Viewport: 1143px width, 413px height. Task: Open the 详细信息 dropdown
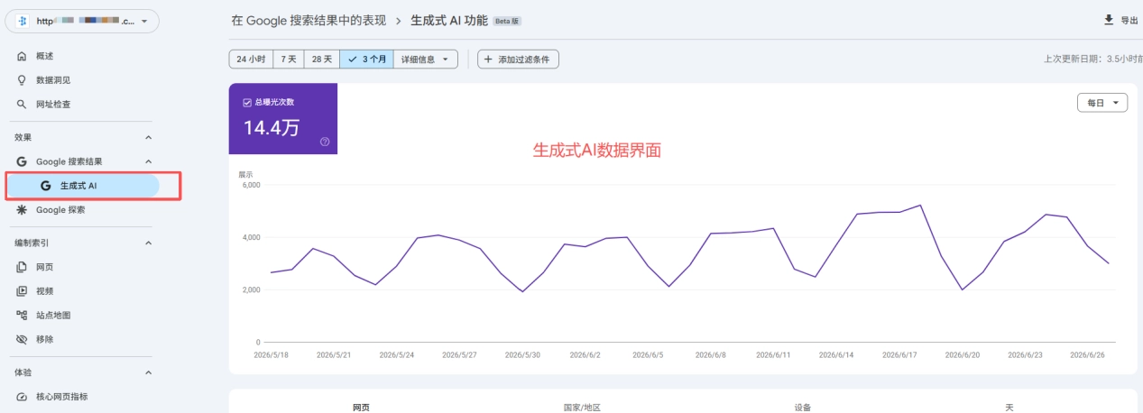point(426,60)
